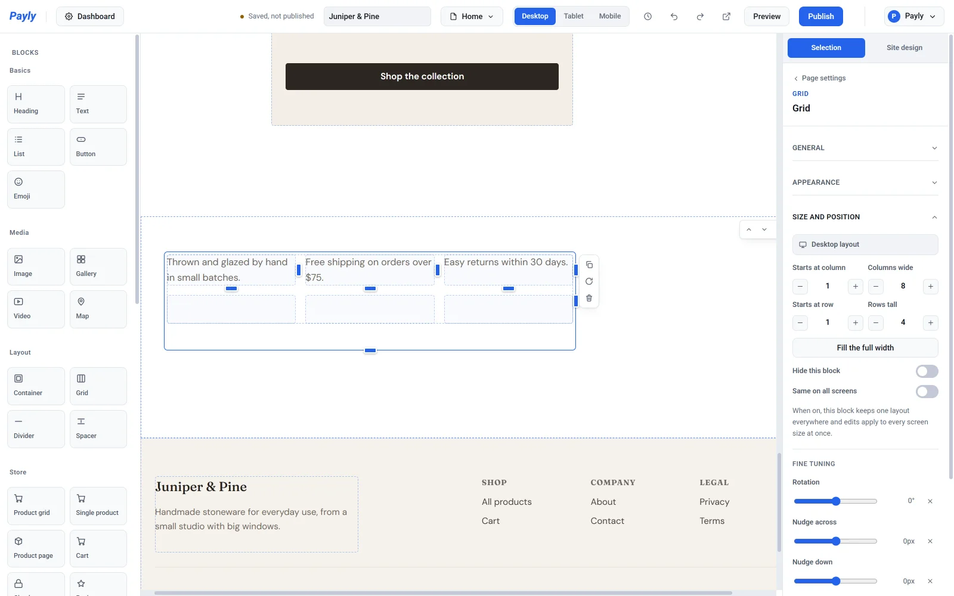
Task: Select the Selection tab
Action: 826,48
